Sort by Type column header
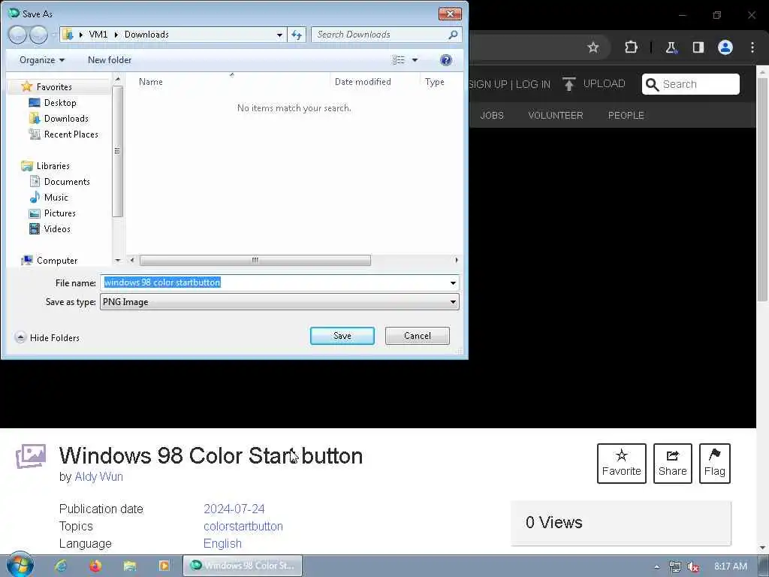The image size is (769, 577). (435, 82)
